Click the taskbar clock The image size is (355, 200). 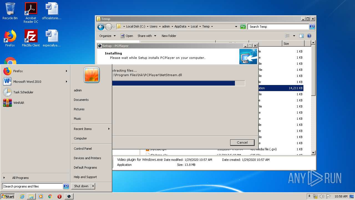pos(341,196)
